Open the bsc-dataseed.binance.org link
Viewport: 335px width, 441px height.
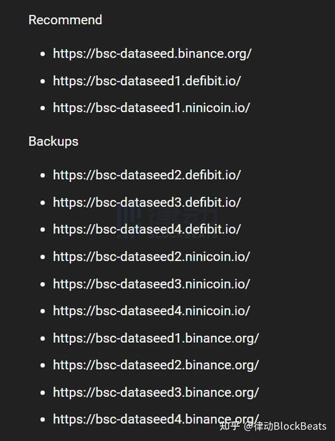[152, 54]
